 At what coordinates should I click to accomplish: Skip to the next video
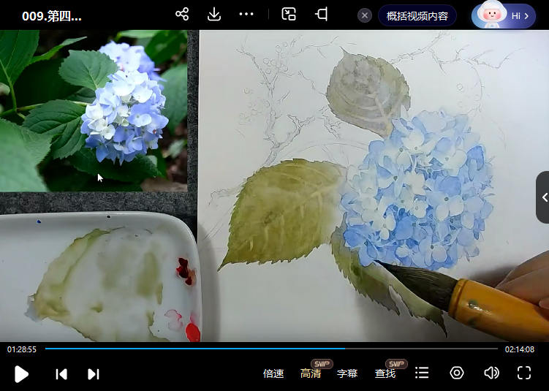94,373
